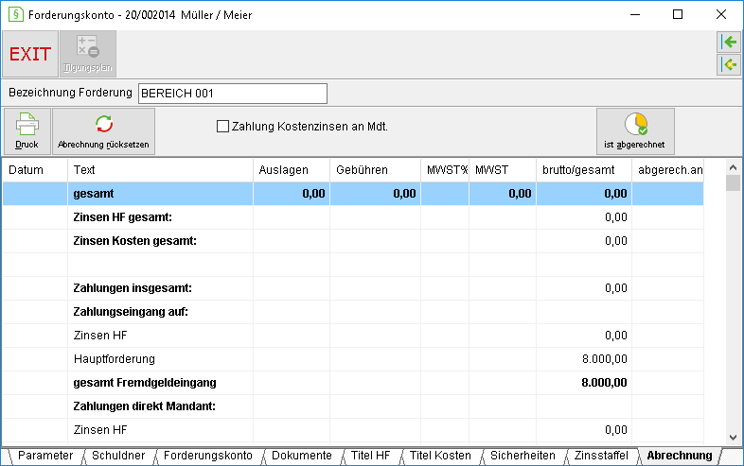Open the Titel HF tab
744x466 pixels.
coord(370,456)
